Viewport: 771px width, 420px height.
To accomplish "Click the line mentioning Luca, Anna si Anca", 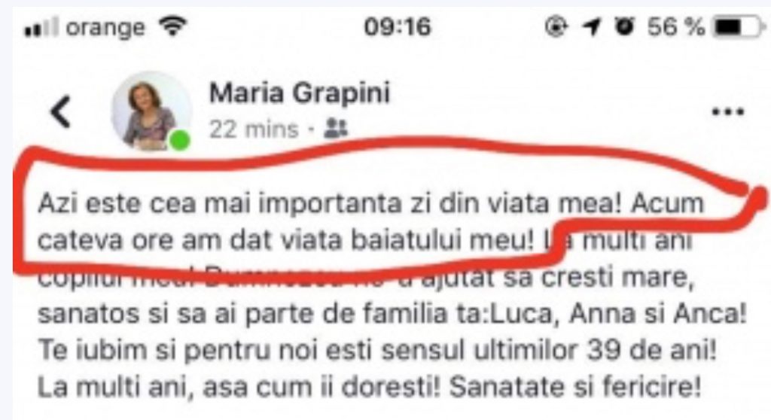I will tap(392, 315).
